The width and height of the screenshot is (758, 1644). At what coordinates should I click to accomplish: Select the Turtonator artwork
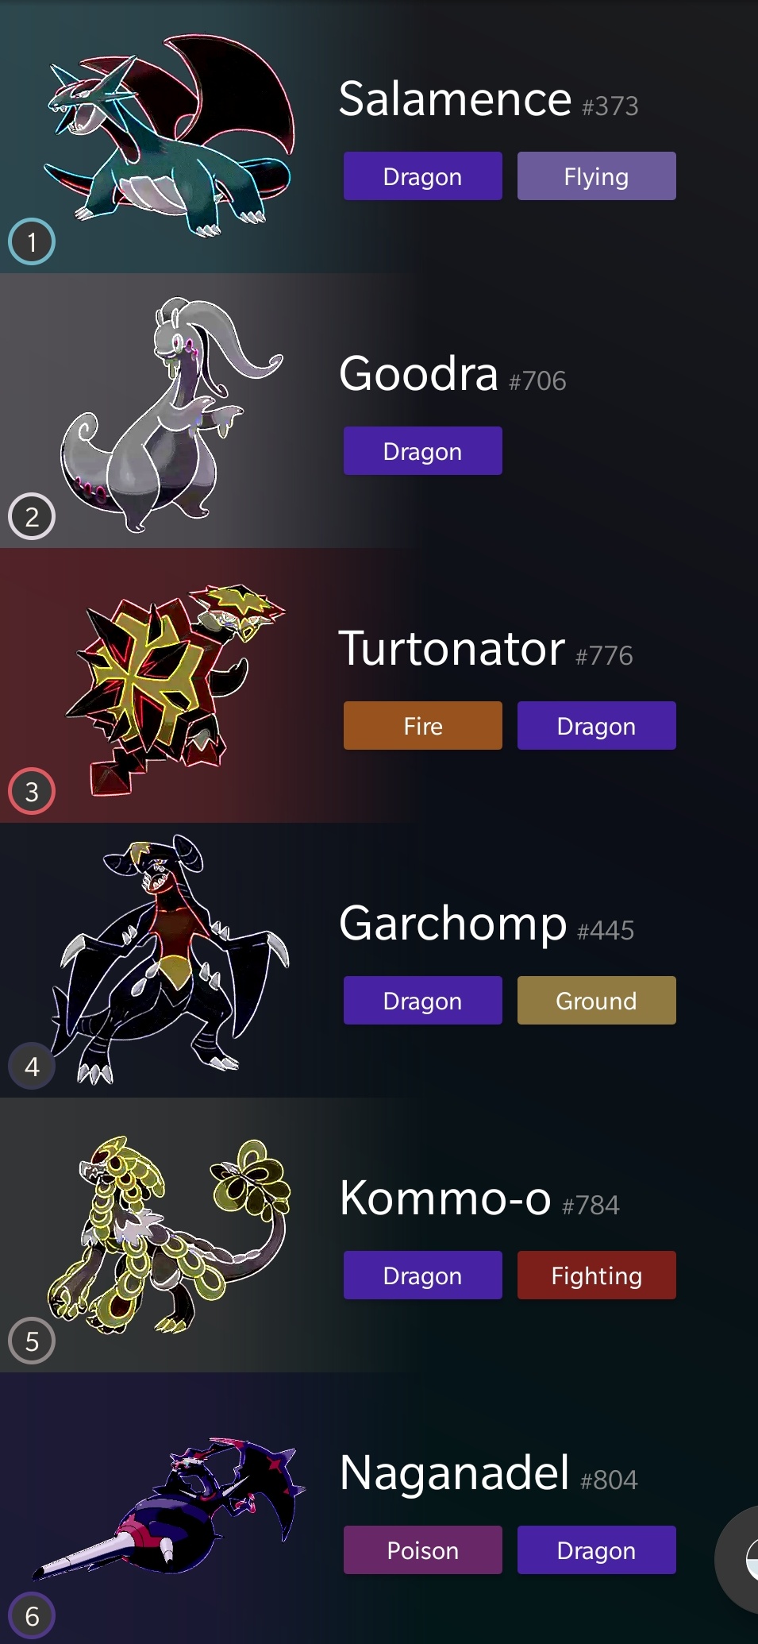[x=175, y=689]
